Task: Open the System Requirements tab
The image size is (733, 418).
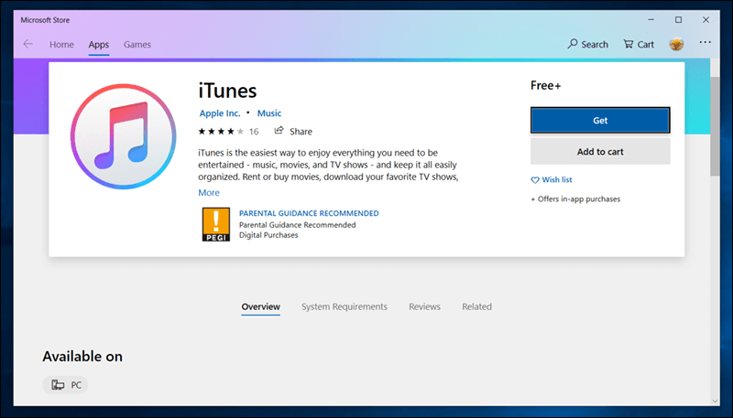Action: [345, 307]
